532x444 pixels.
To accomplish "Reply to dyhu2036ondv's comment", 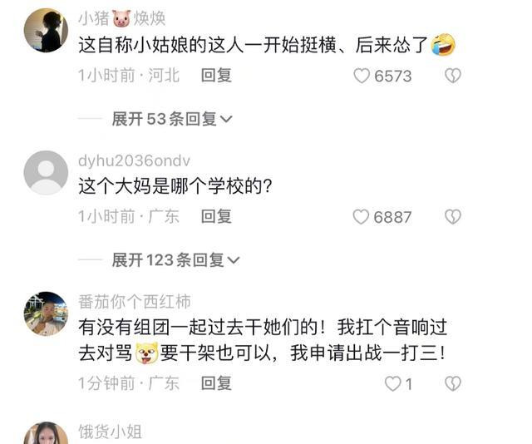I will [216, 216].
